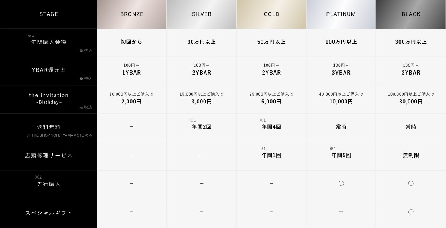Viewport: 446px width, 228px height.
Task: Click the circle for PLATINUM 先行購入
Action: point(341,183)
